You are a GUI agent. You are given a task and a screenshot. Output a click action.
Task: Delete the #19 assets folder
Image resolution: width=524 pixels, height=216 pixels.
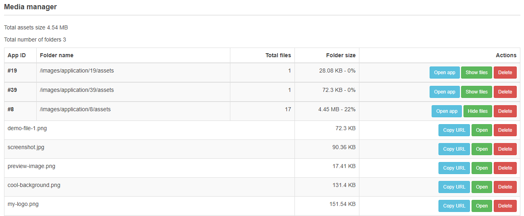point(505,73)
